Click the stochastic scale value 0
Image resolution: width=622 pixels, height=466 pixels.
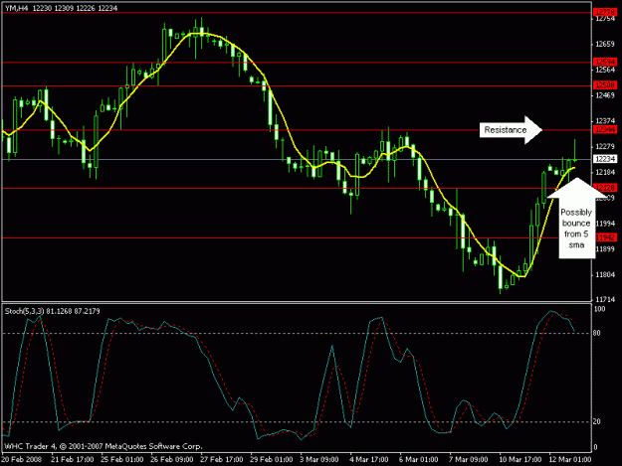(x=595, y=447)
